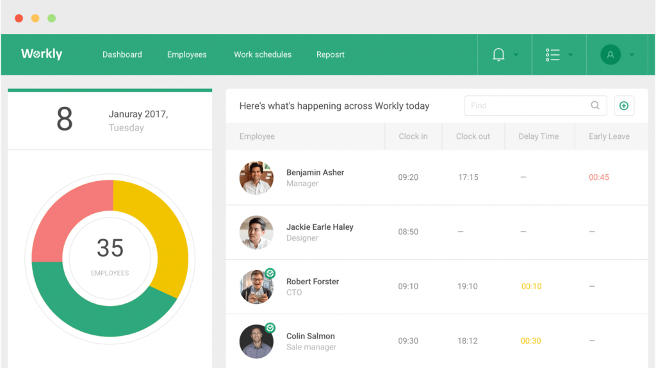Click Benjamin Asher's 00:45 early leave
The height and width of the screenshot is (368, 656).
click(x=599, y=177)
